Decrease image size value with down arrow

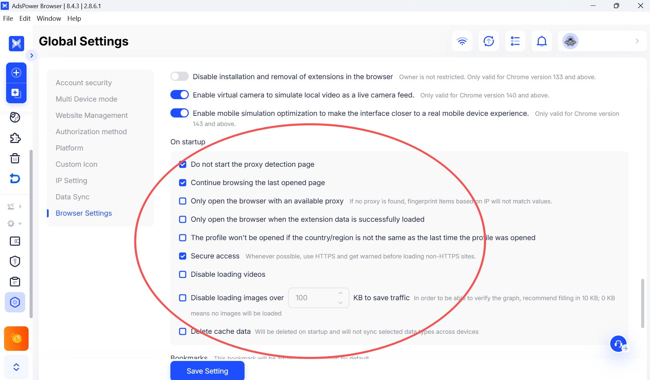coord(340,303)
